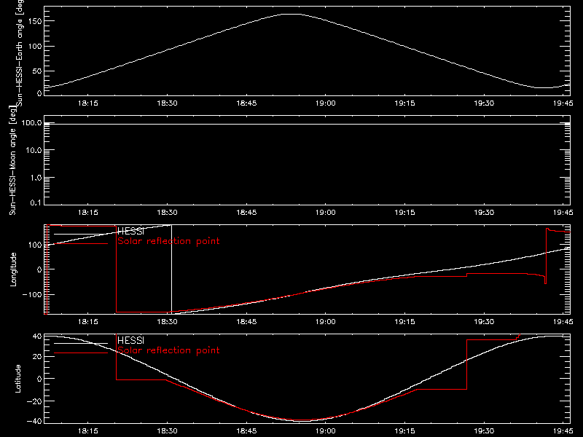Click -100 tick on the Longitude axis
Screen dimensions: 583x437
[32, 294]
